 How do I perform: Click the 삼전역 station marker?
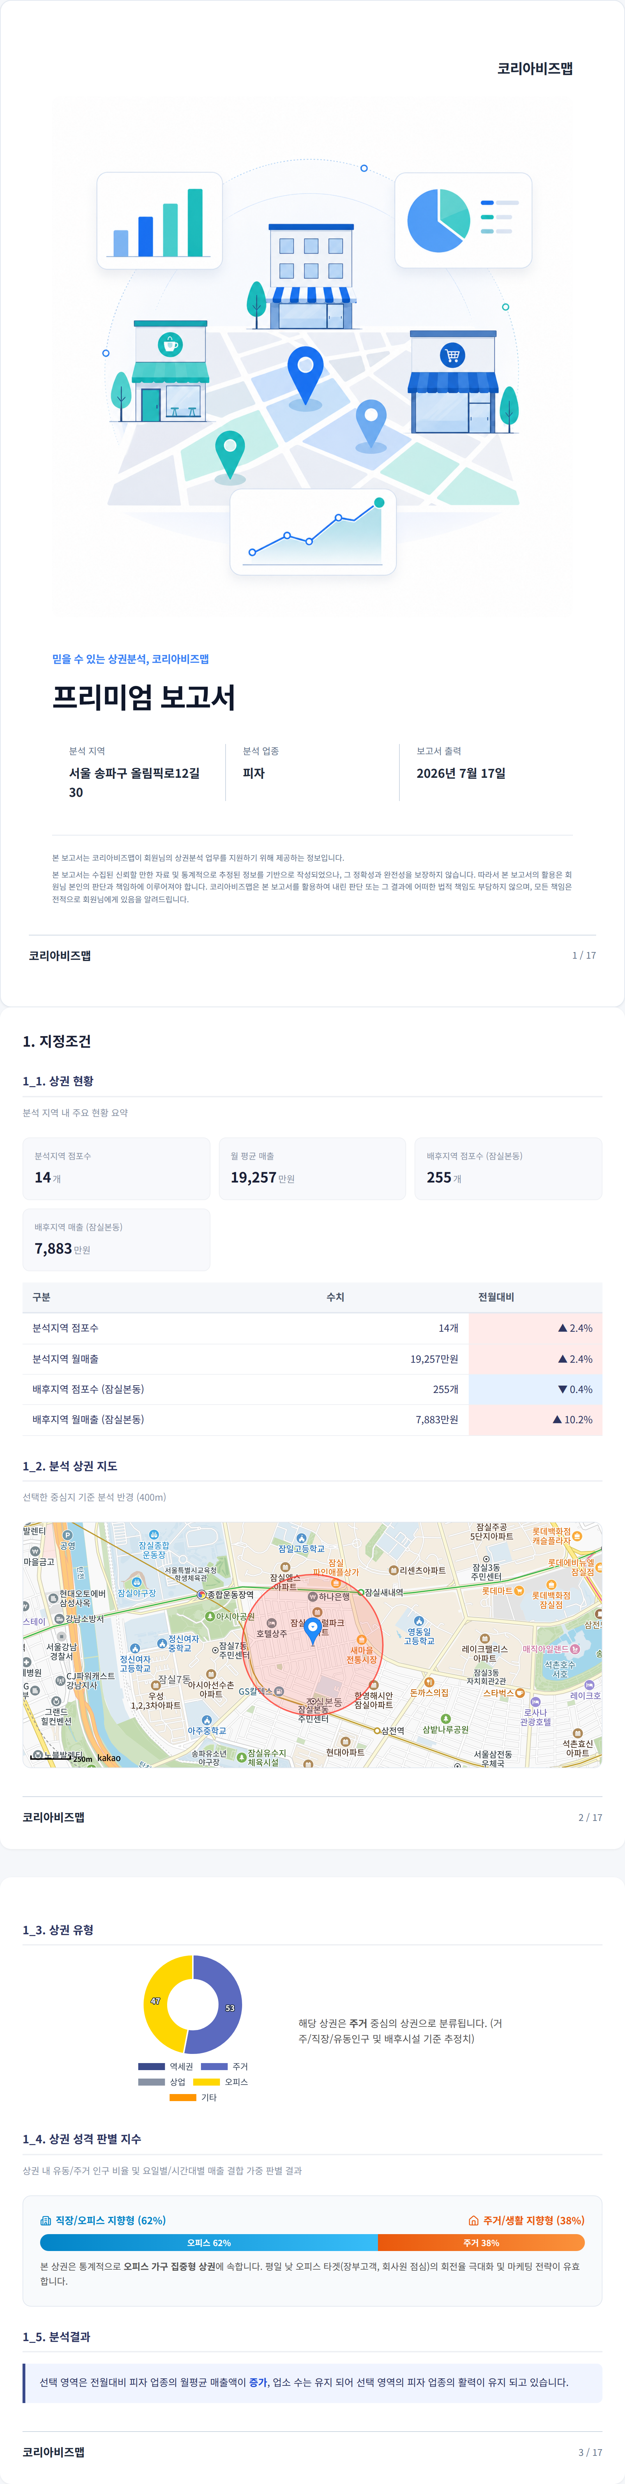377,1731
